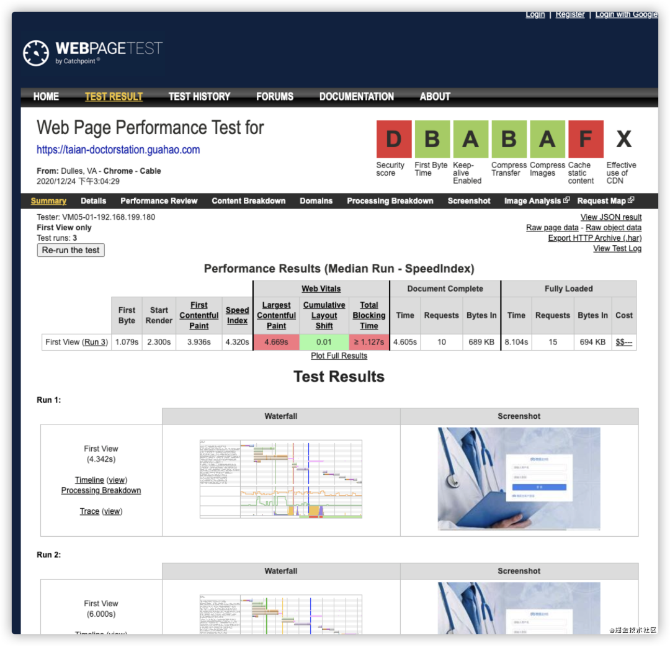
Task: Click the view link beside Run 1 Trace
Action: (x=112, y=511)
